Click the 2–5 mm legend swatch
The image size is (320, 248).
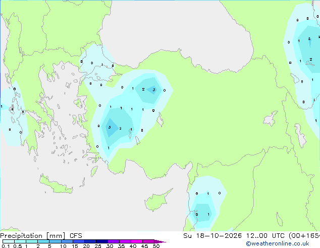(x=43, y=241)
